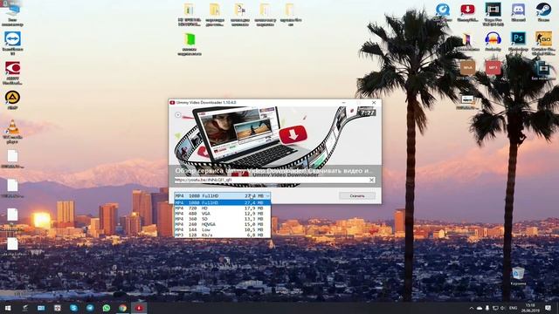Choose MP4 360 SD option

click(x=222, y=219)
